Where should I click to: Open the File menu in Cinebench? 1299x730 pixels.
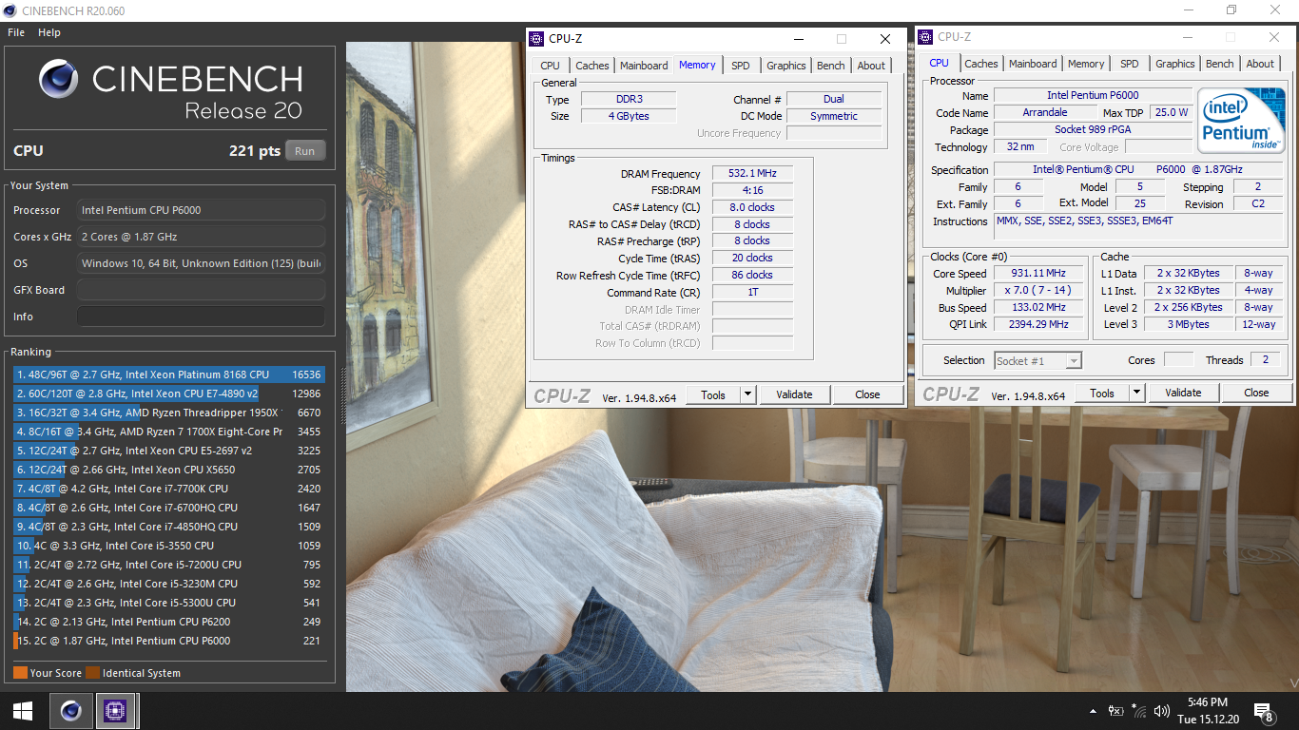click(x=16, y=32)
